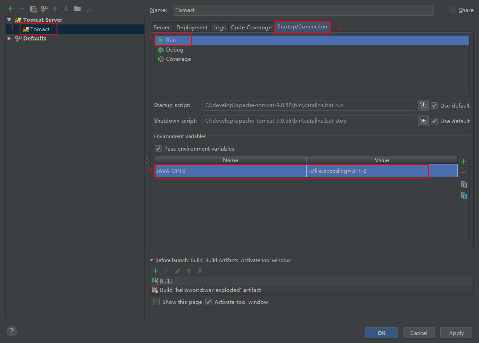Click the Shutdown script path field

tap(309, 121)
